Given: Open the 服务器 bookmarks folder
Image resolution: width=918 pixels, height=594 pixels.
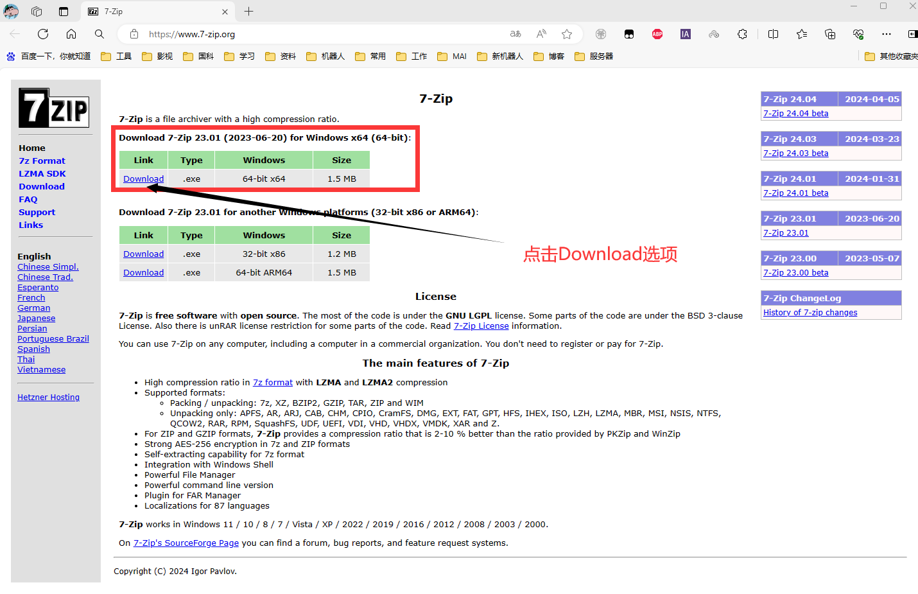Looking at the screenshot, I should coord(594,57).
